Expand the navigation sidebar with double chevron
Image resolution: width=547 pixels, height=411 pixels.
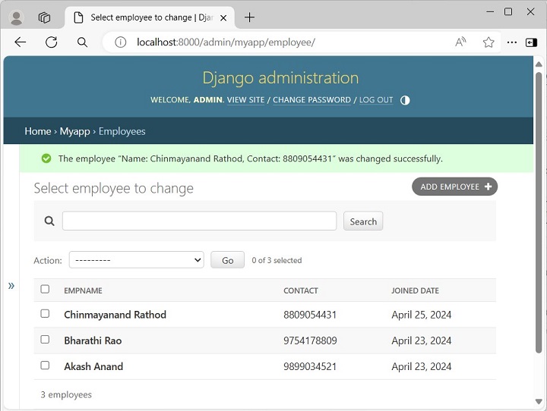11,286
